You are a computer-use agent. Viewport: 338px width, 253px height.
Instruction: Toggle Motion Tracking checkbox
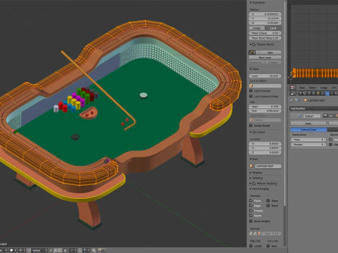click(x=254, y=183)
